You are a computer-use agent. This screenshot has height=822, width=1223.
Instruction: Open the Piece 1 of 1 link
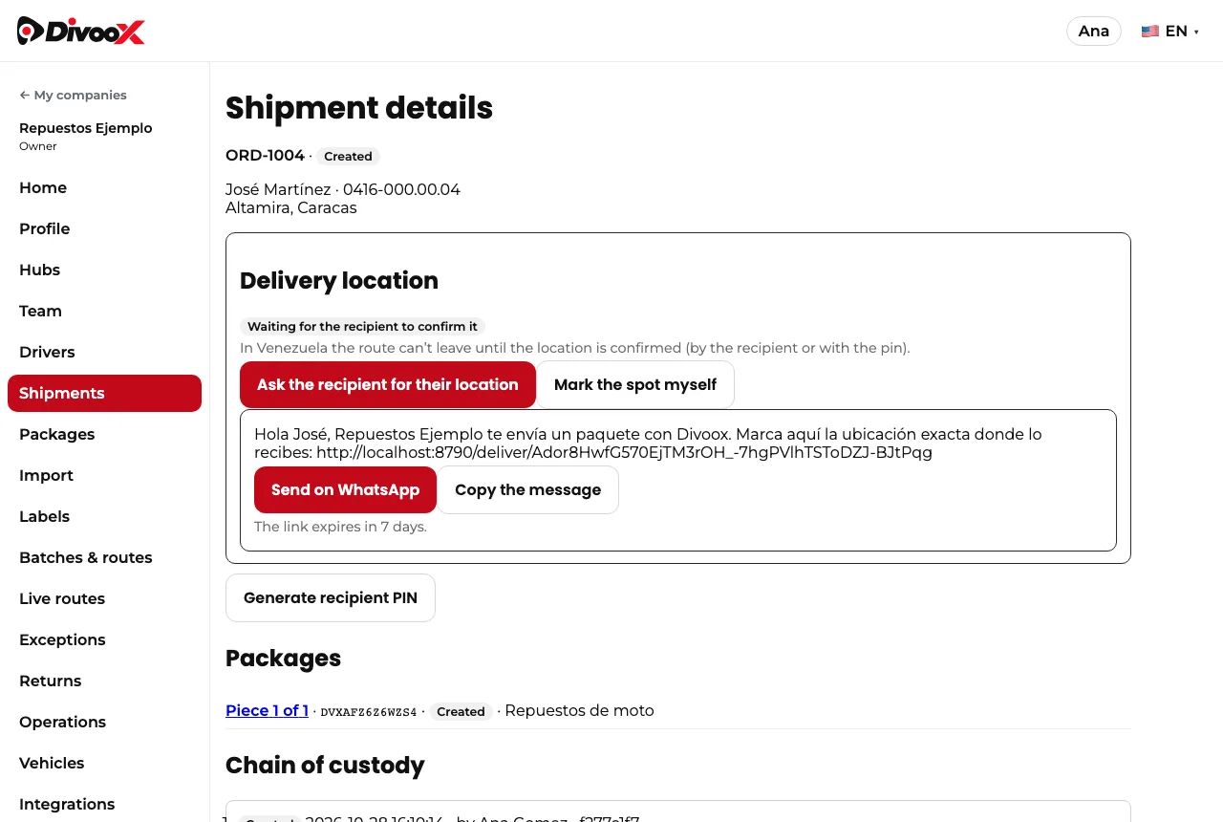(x=267, y=710)
